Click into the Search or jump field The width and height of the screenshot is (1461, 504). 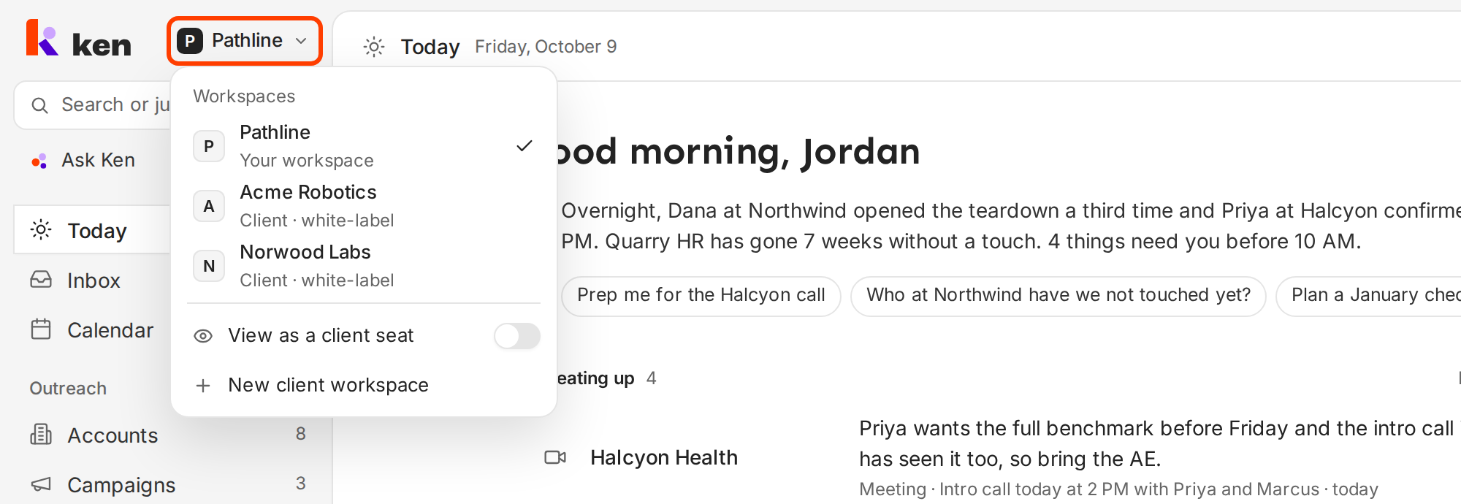pos(93,105)
